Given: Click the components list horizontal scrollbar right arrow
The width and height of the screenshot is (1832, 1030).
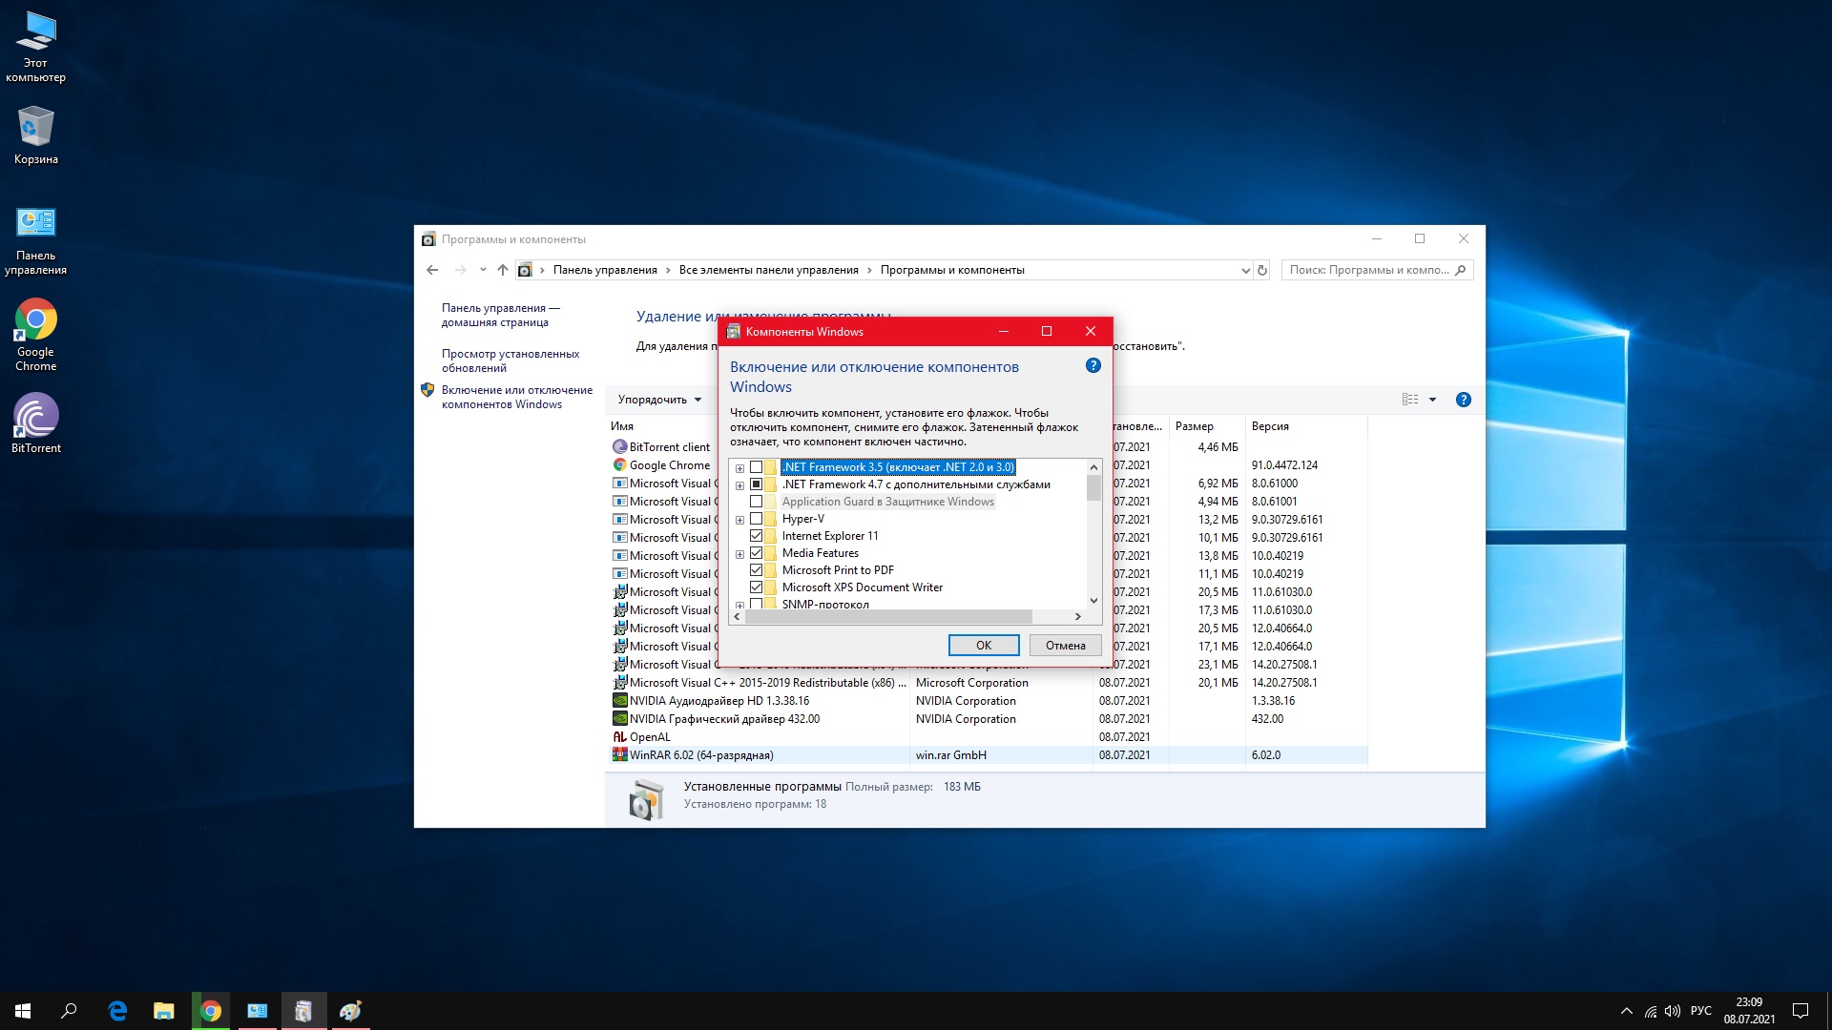Looking at the screenshot, I should click(1077, 617).
